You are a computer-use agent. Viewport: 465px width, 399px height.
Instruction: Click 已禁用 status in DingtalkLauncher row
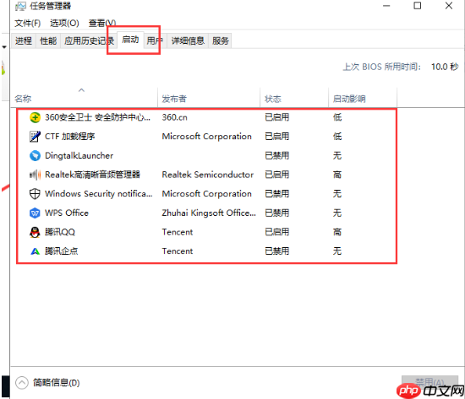tap(276, 156)
